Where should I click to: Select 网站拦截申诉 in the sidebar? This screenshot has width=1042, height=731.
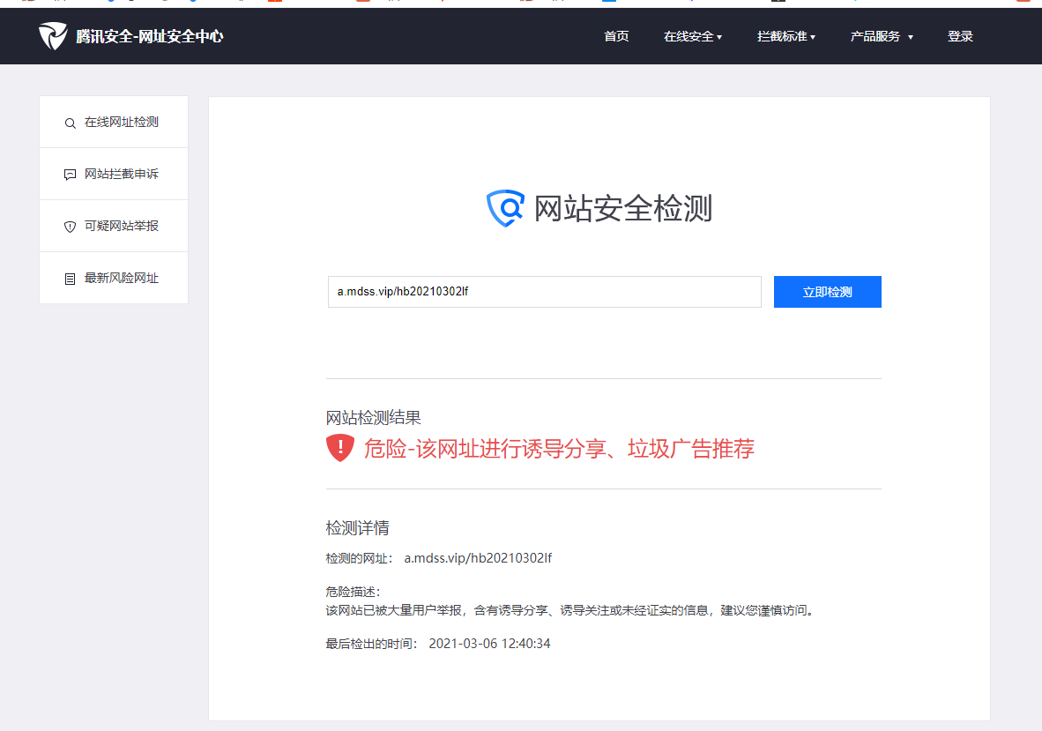point(114,174)
